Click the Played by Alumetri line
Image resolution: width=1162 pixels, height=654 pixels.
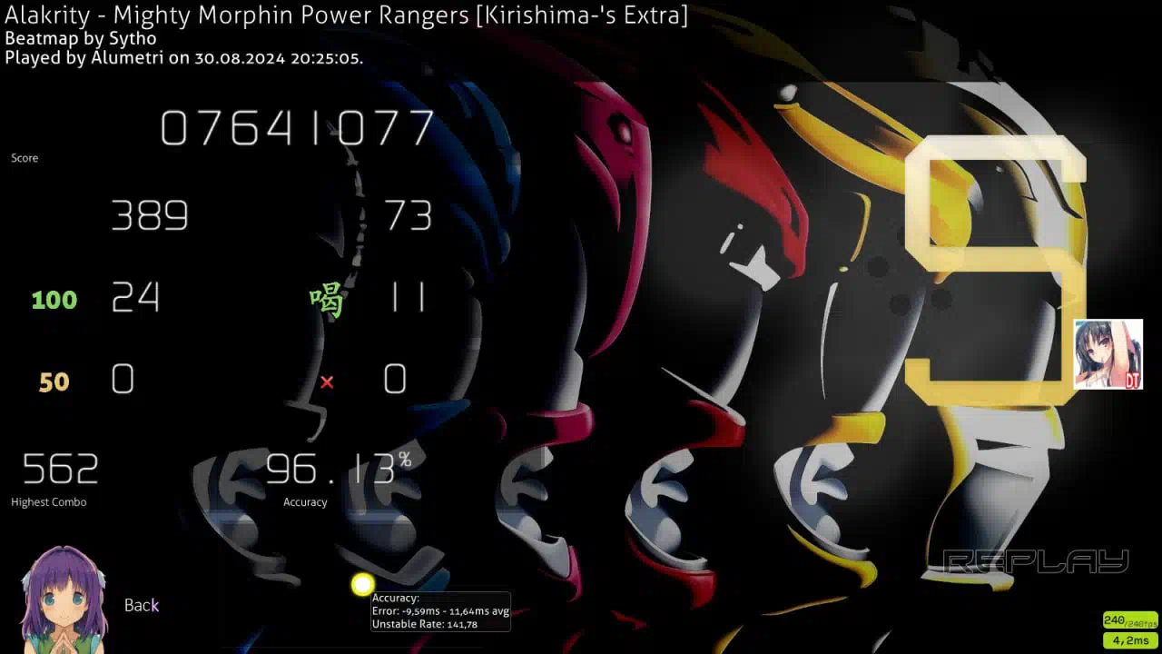[x=184, y=57]
